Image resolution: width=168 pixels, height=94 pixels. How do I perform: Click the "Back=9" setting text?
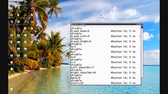(x=76, y=78)
